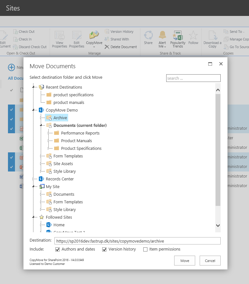Click the Destination URL field
Viewport: 249px width, 284px height.
click(x=137, y=241)
